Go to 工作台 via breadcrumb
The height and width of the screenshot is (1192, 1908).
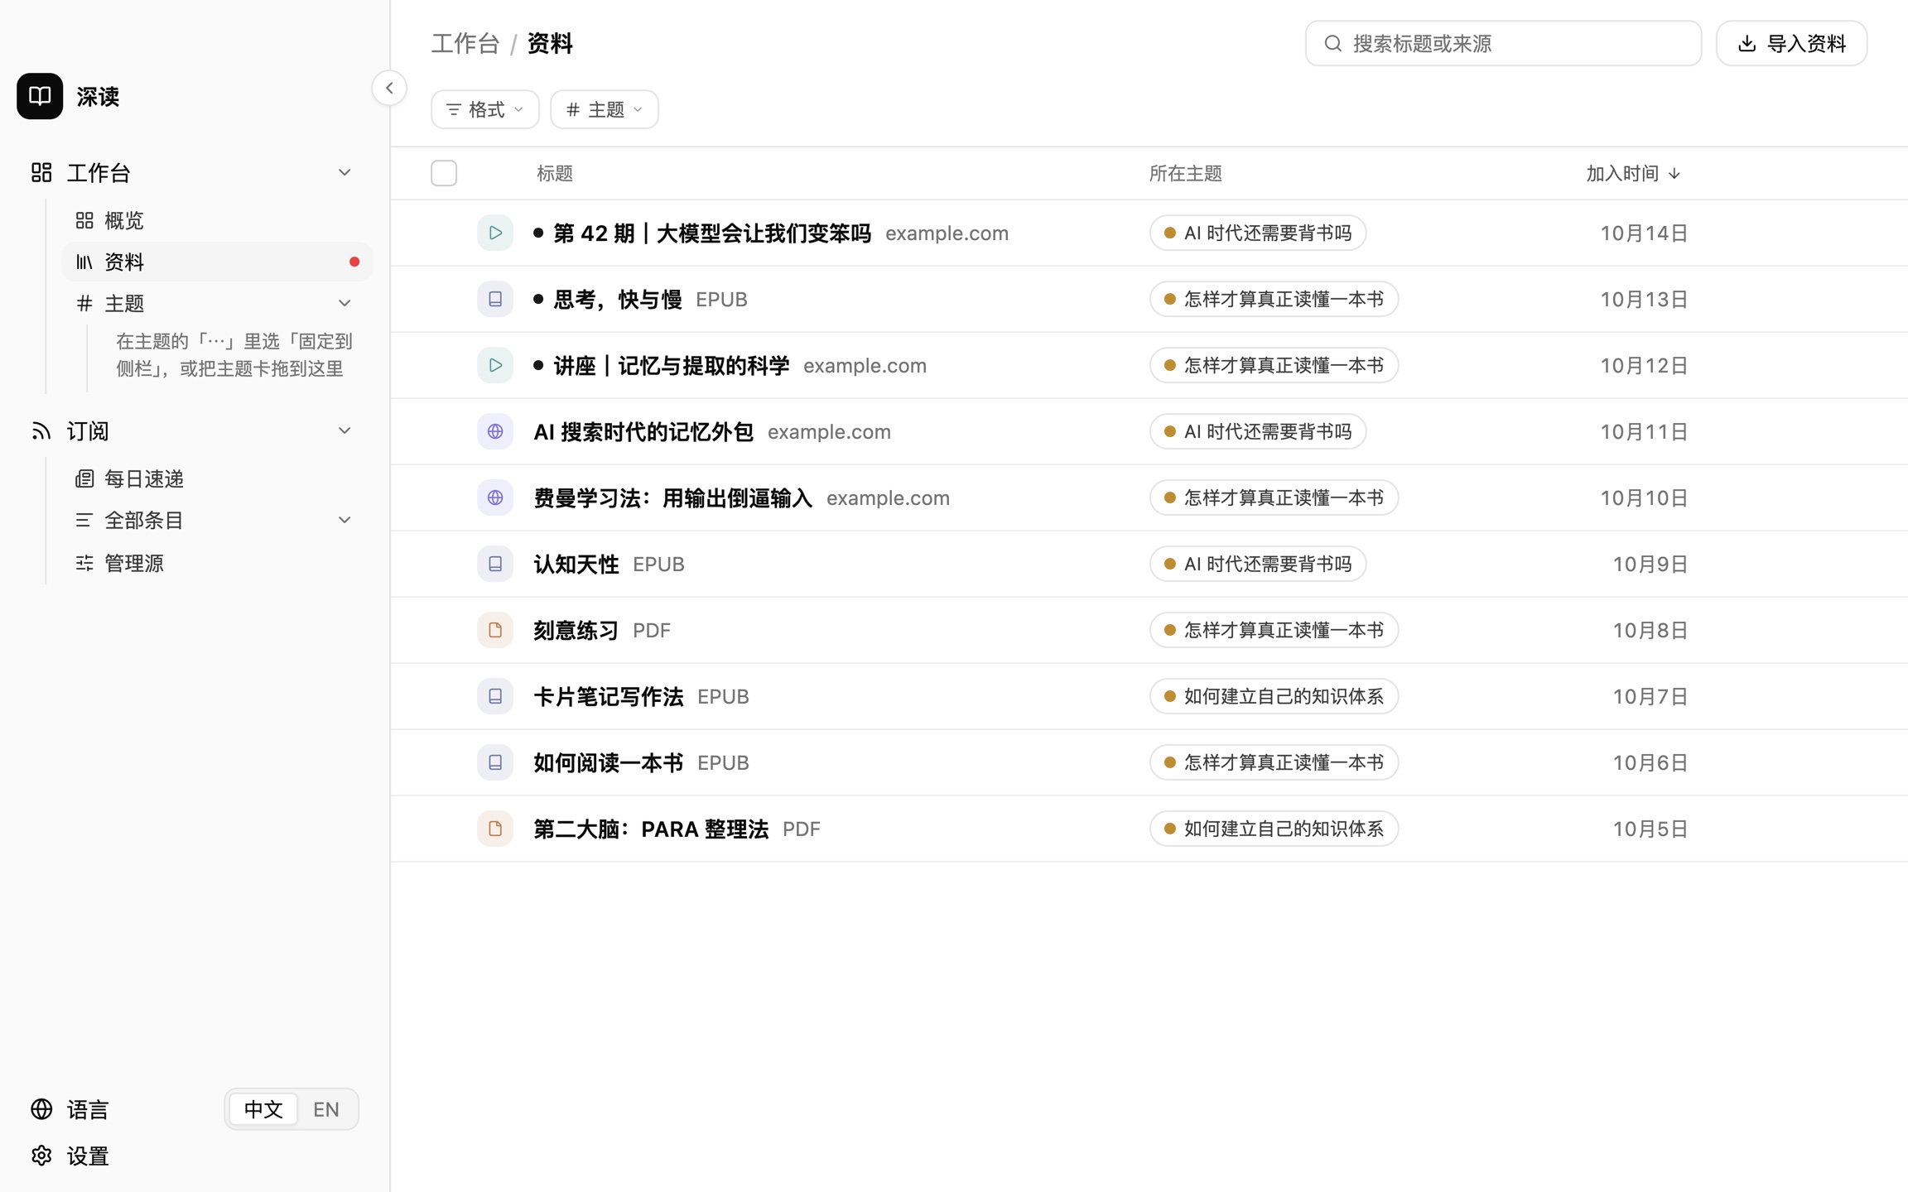(465, 43)
